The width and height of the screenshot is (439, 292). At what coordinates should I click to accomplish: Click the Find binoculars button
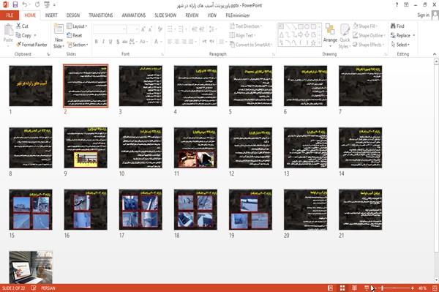[397, 26]
